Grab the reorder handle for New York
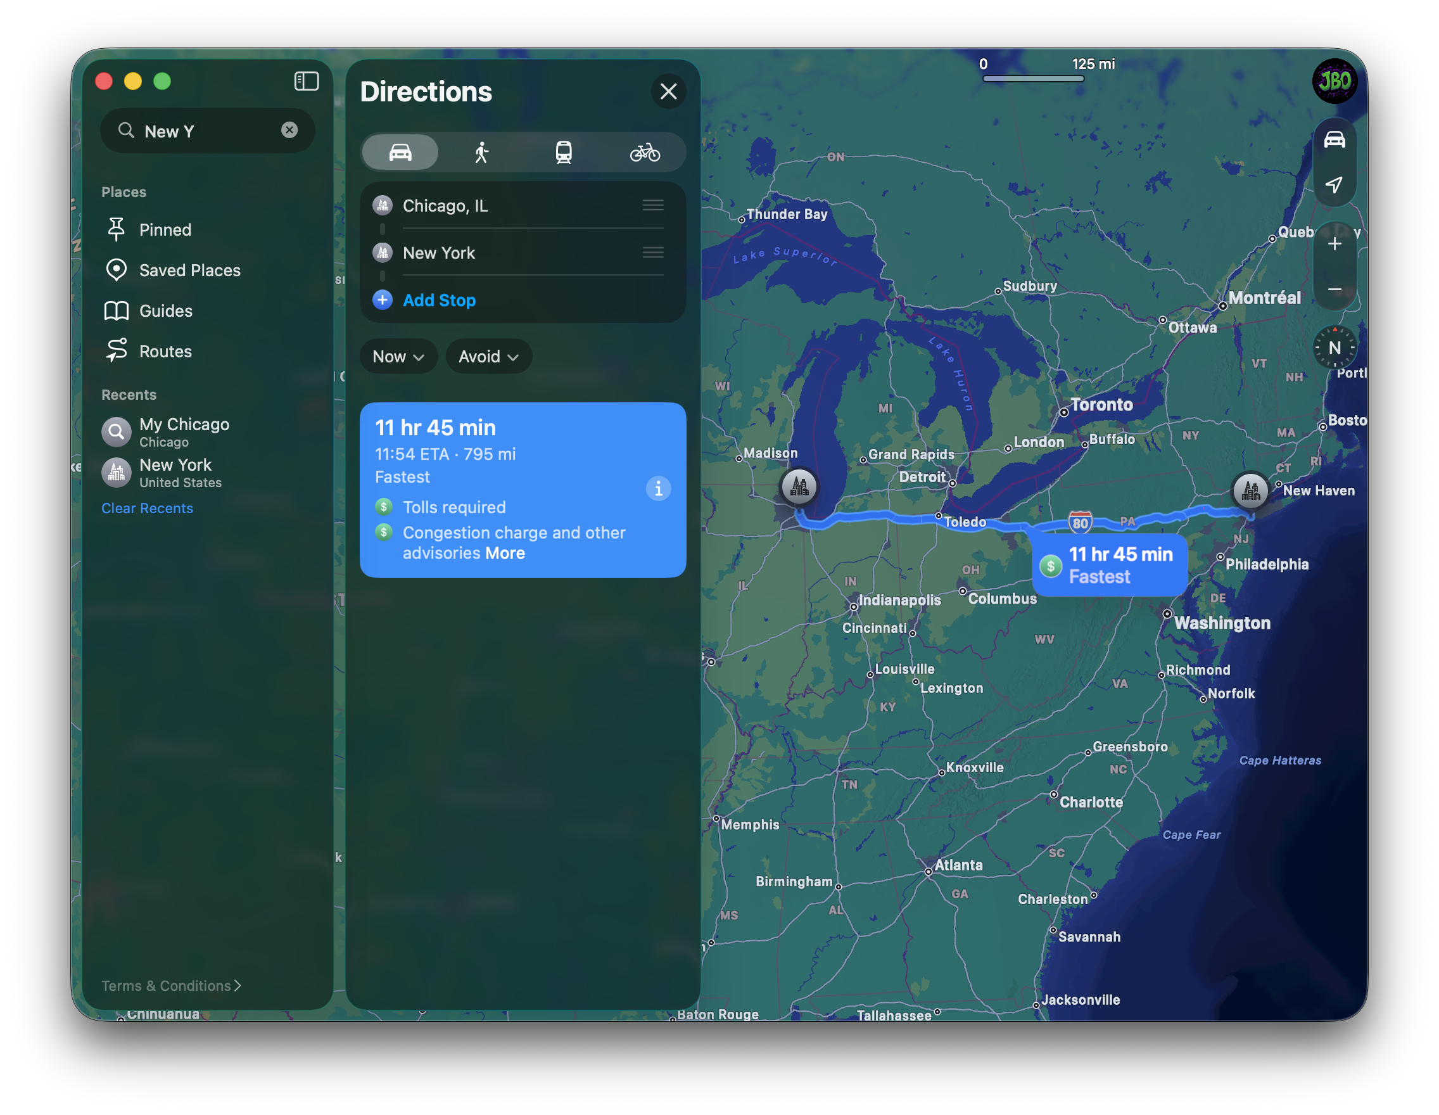The image size is (1439, 1115). coord(653,252)
